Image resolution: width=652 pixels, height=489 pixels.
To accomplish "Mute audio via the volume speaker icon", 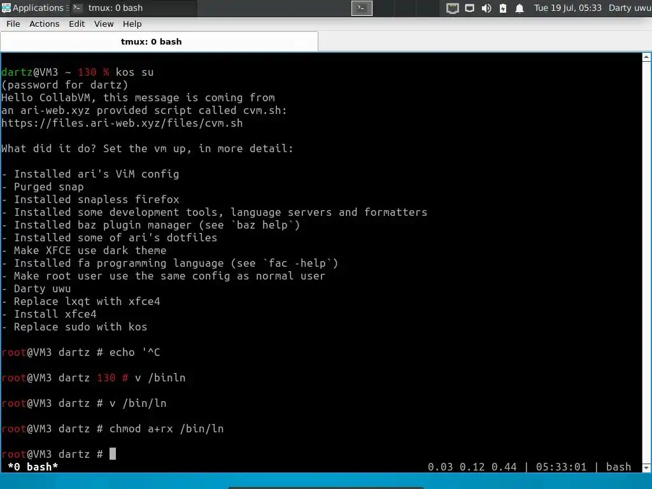I will pyautogui.click(x=486, y=8).
